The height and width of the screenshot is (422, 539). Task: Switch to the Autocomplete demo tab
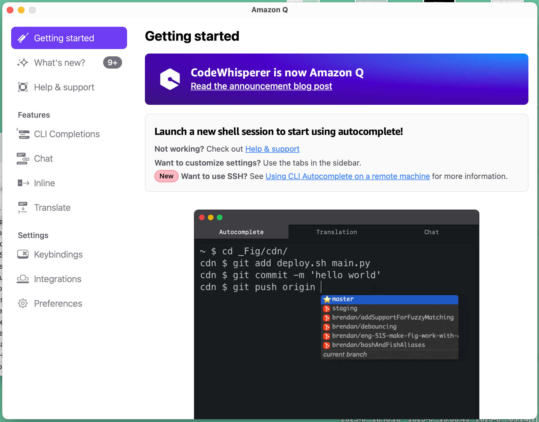tap(241, 232)
